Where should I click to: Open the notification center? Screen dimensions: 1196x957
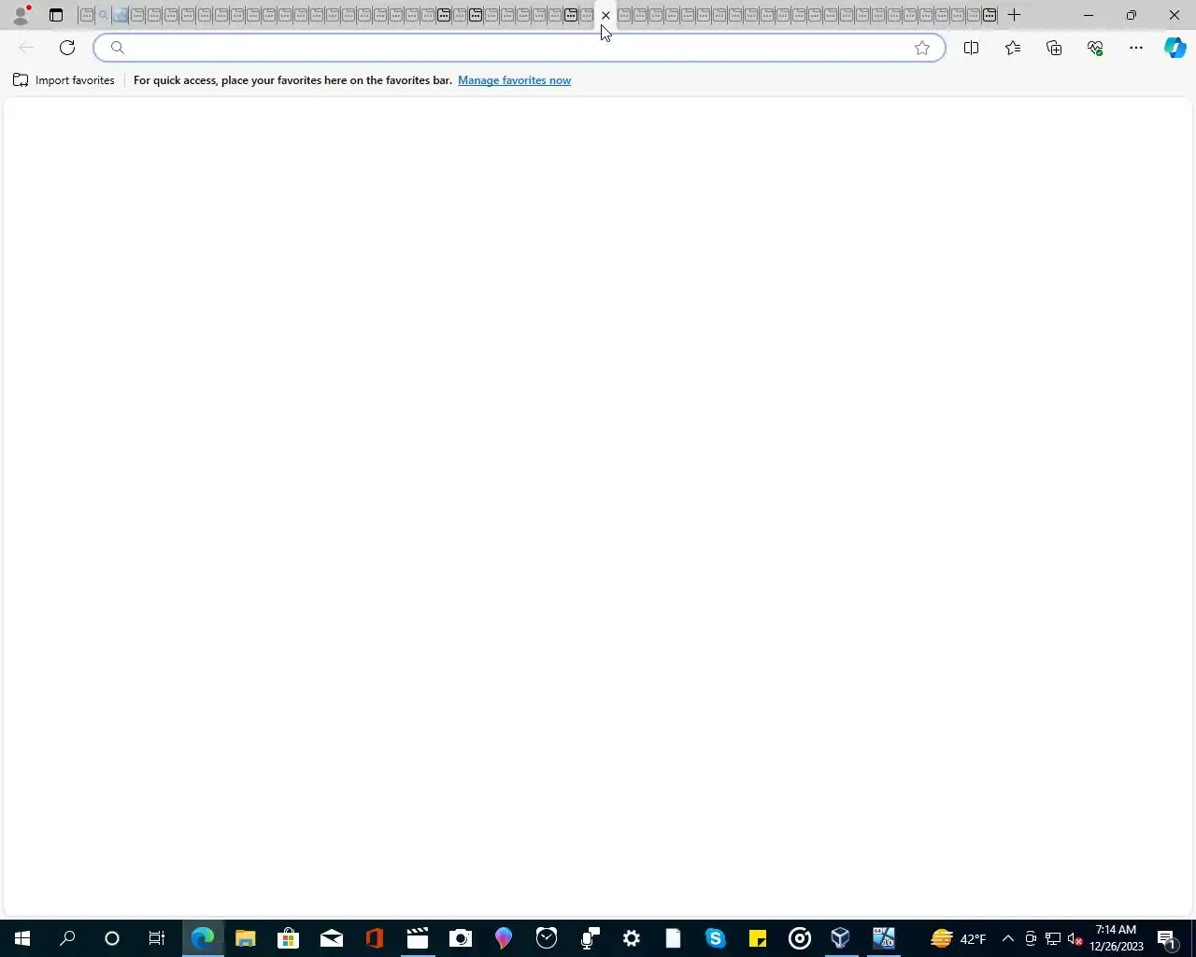pyautogui.click(x=1167, y=938)
